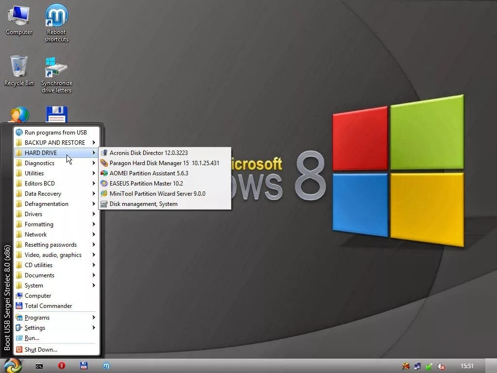
Task: Click the green checkmark tray icon
Action: (x=429, y=366)
